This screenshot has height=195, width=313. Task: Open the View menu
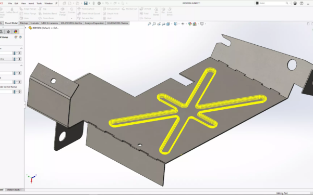(23, 4)
